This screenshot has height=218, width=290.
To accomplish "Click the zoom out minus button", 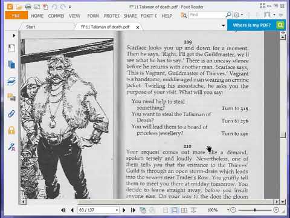I will click(x=233, y=210).
